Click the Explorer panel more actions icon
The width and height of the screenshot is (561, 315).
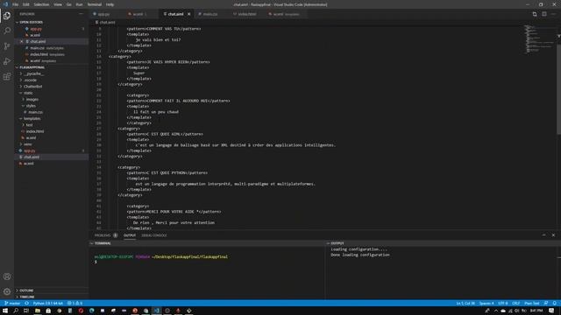point(81,14)
